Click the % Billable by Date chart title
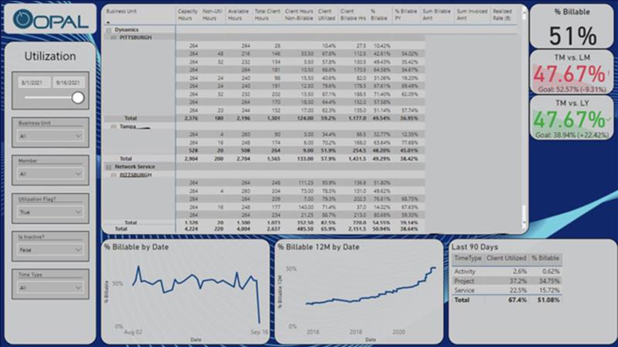 [136, 247]
